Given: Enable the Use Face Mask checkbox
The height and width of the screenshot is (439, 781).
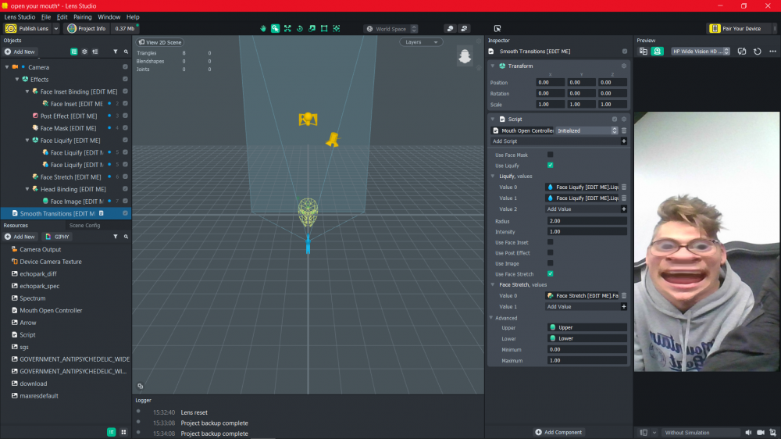Looking at the screenshot, I should click(550, 155).
